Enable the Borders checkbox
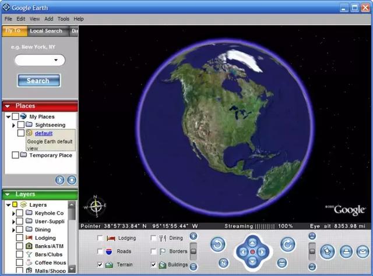 coord(153,252)
